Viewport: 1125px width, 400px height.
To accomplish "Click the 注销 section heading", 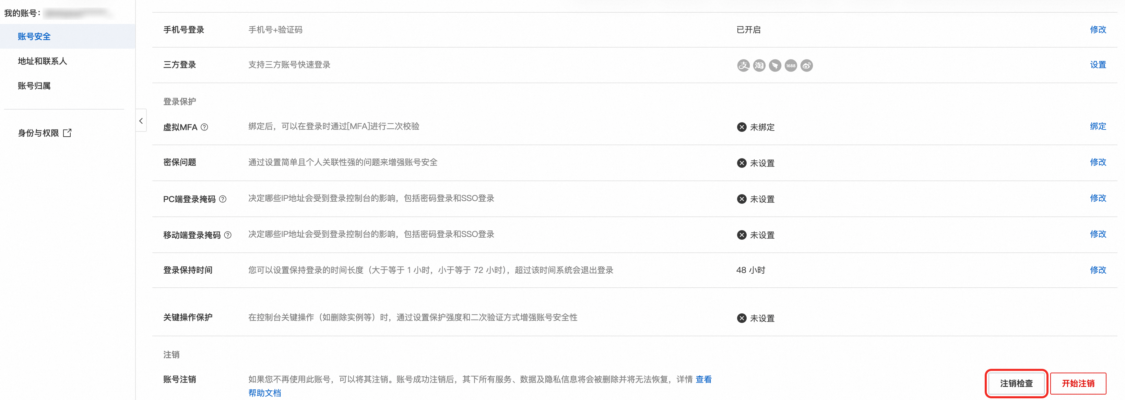I will [x=171, y=355].
